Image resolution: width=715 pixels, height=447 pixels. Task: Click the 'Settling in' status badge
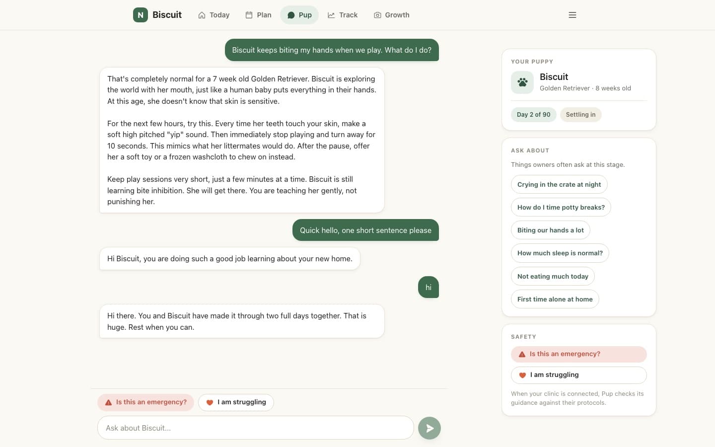coord(581,115)
